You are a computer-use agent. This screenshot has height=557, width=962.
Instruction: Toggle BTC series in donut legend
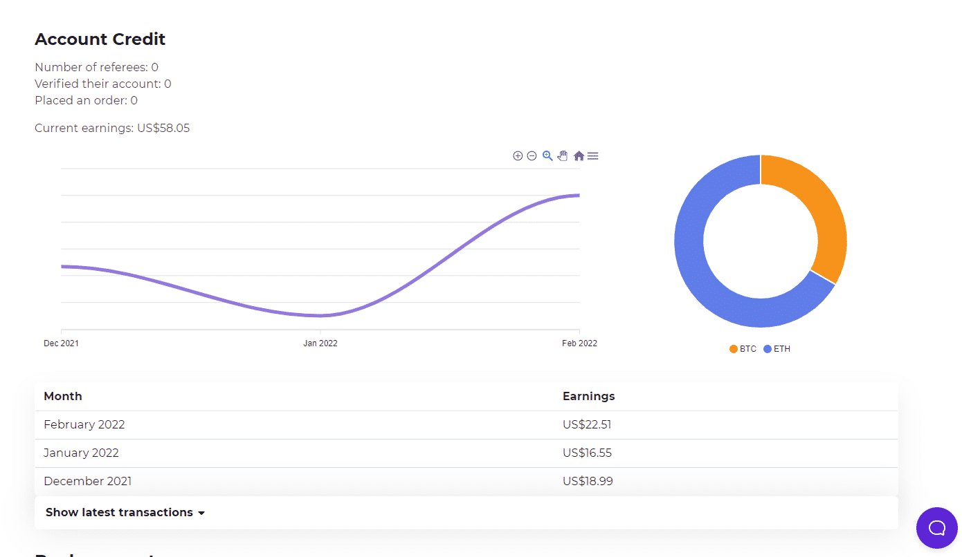click(743, 349)
